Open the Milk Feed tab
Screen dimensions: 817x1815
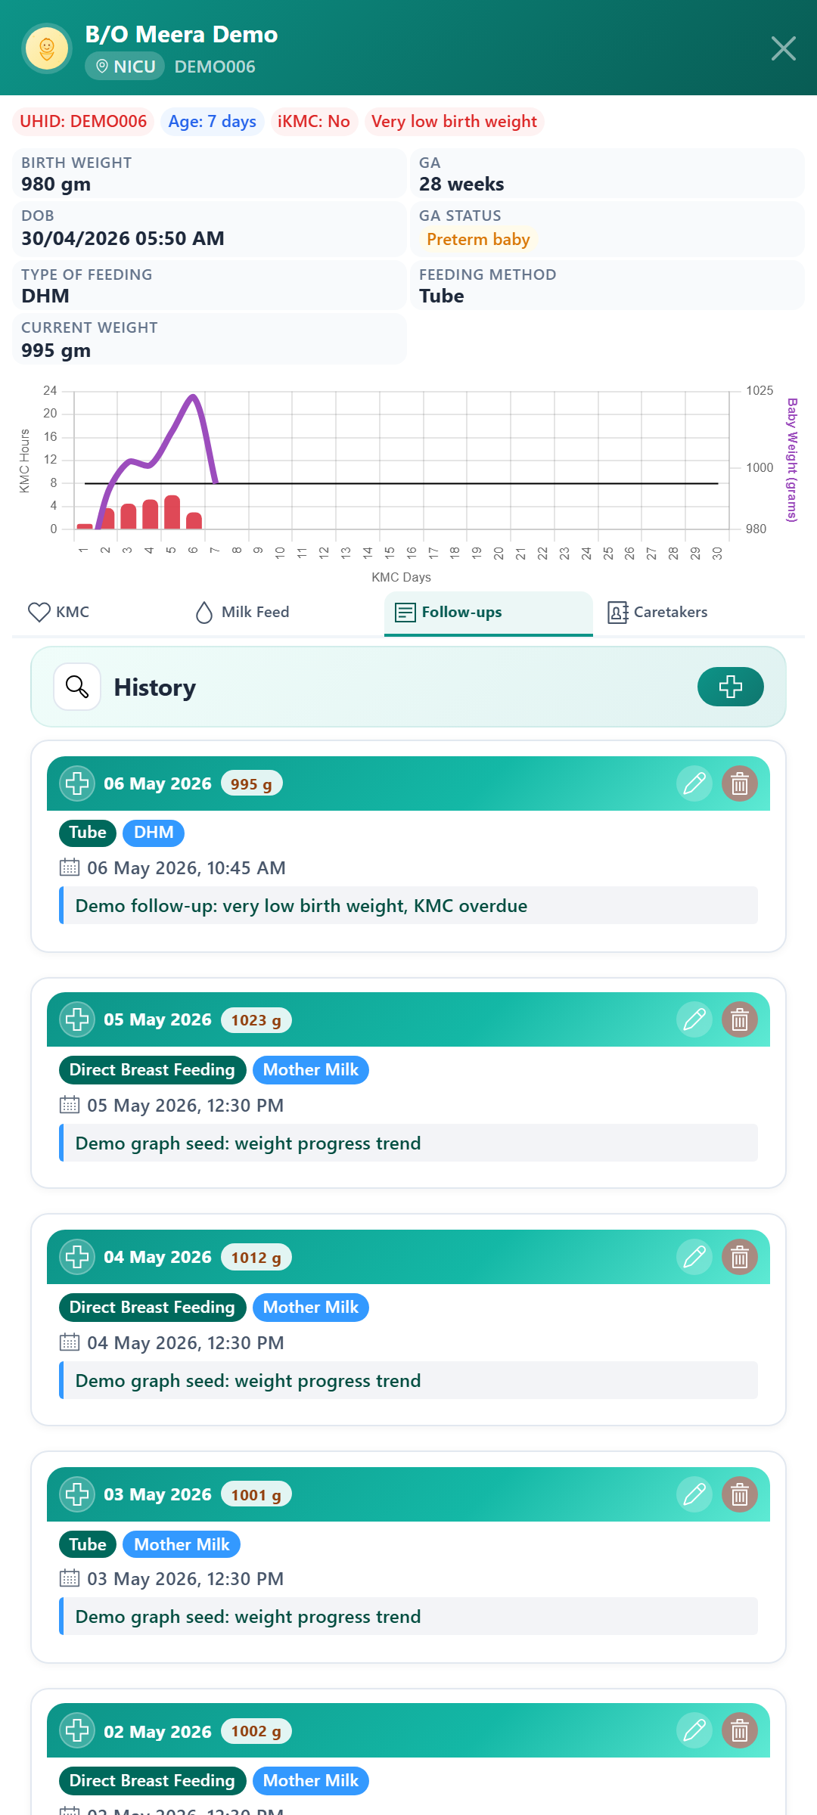(242, 612)
